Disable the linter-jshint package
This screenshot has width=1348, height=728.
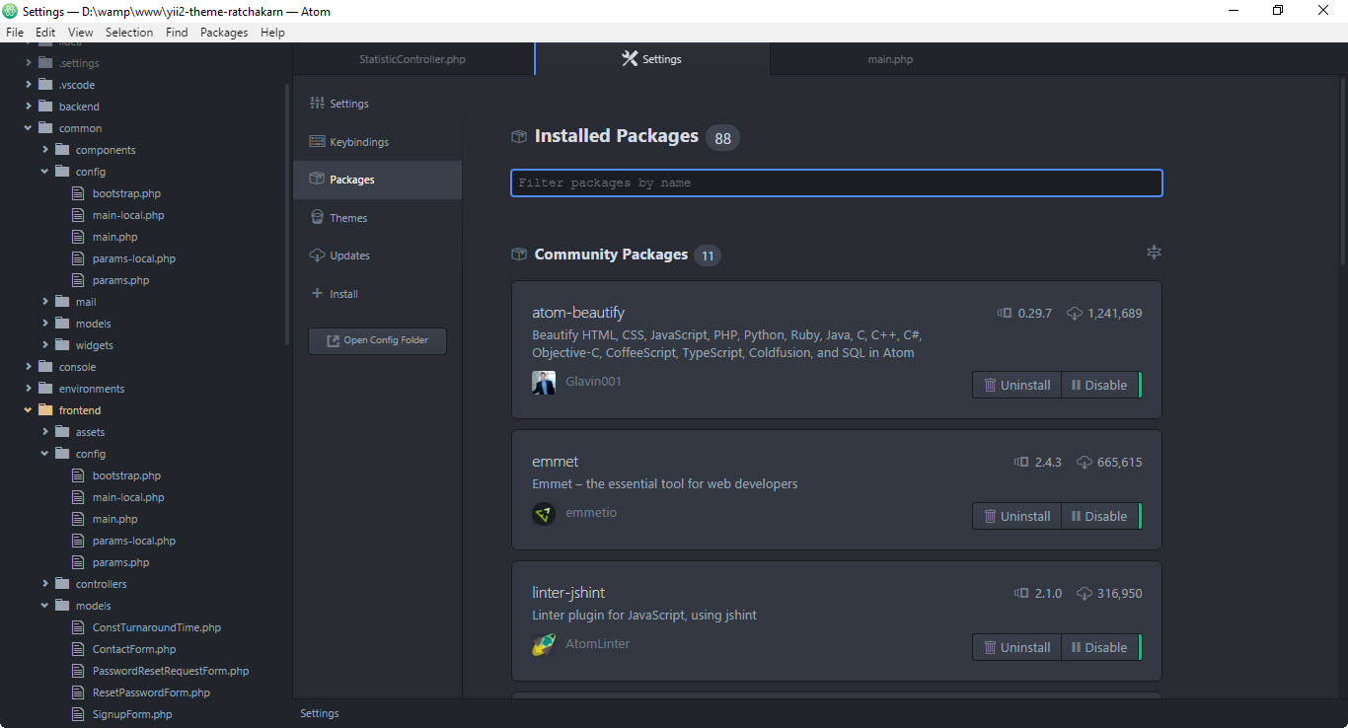[1100, 647]
